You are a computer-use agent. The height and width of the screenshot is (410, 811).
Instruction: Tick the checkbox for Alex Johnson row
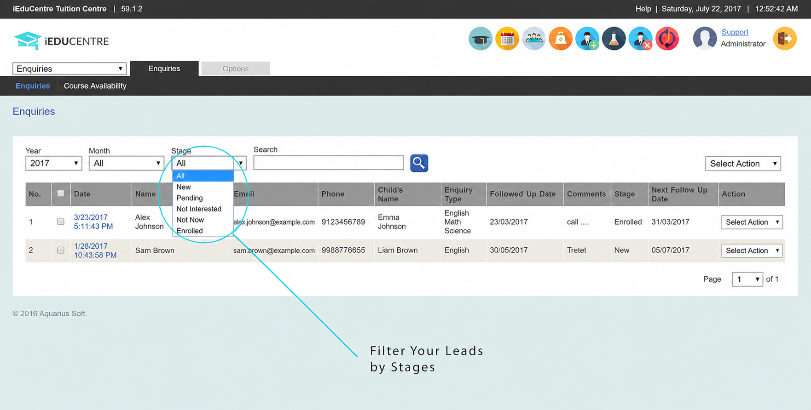click(61, 222)
